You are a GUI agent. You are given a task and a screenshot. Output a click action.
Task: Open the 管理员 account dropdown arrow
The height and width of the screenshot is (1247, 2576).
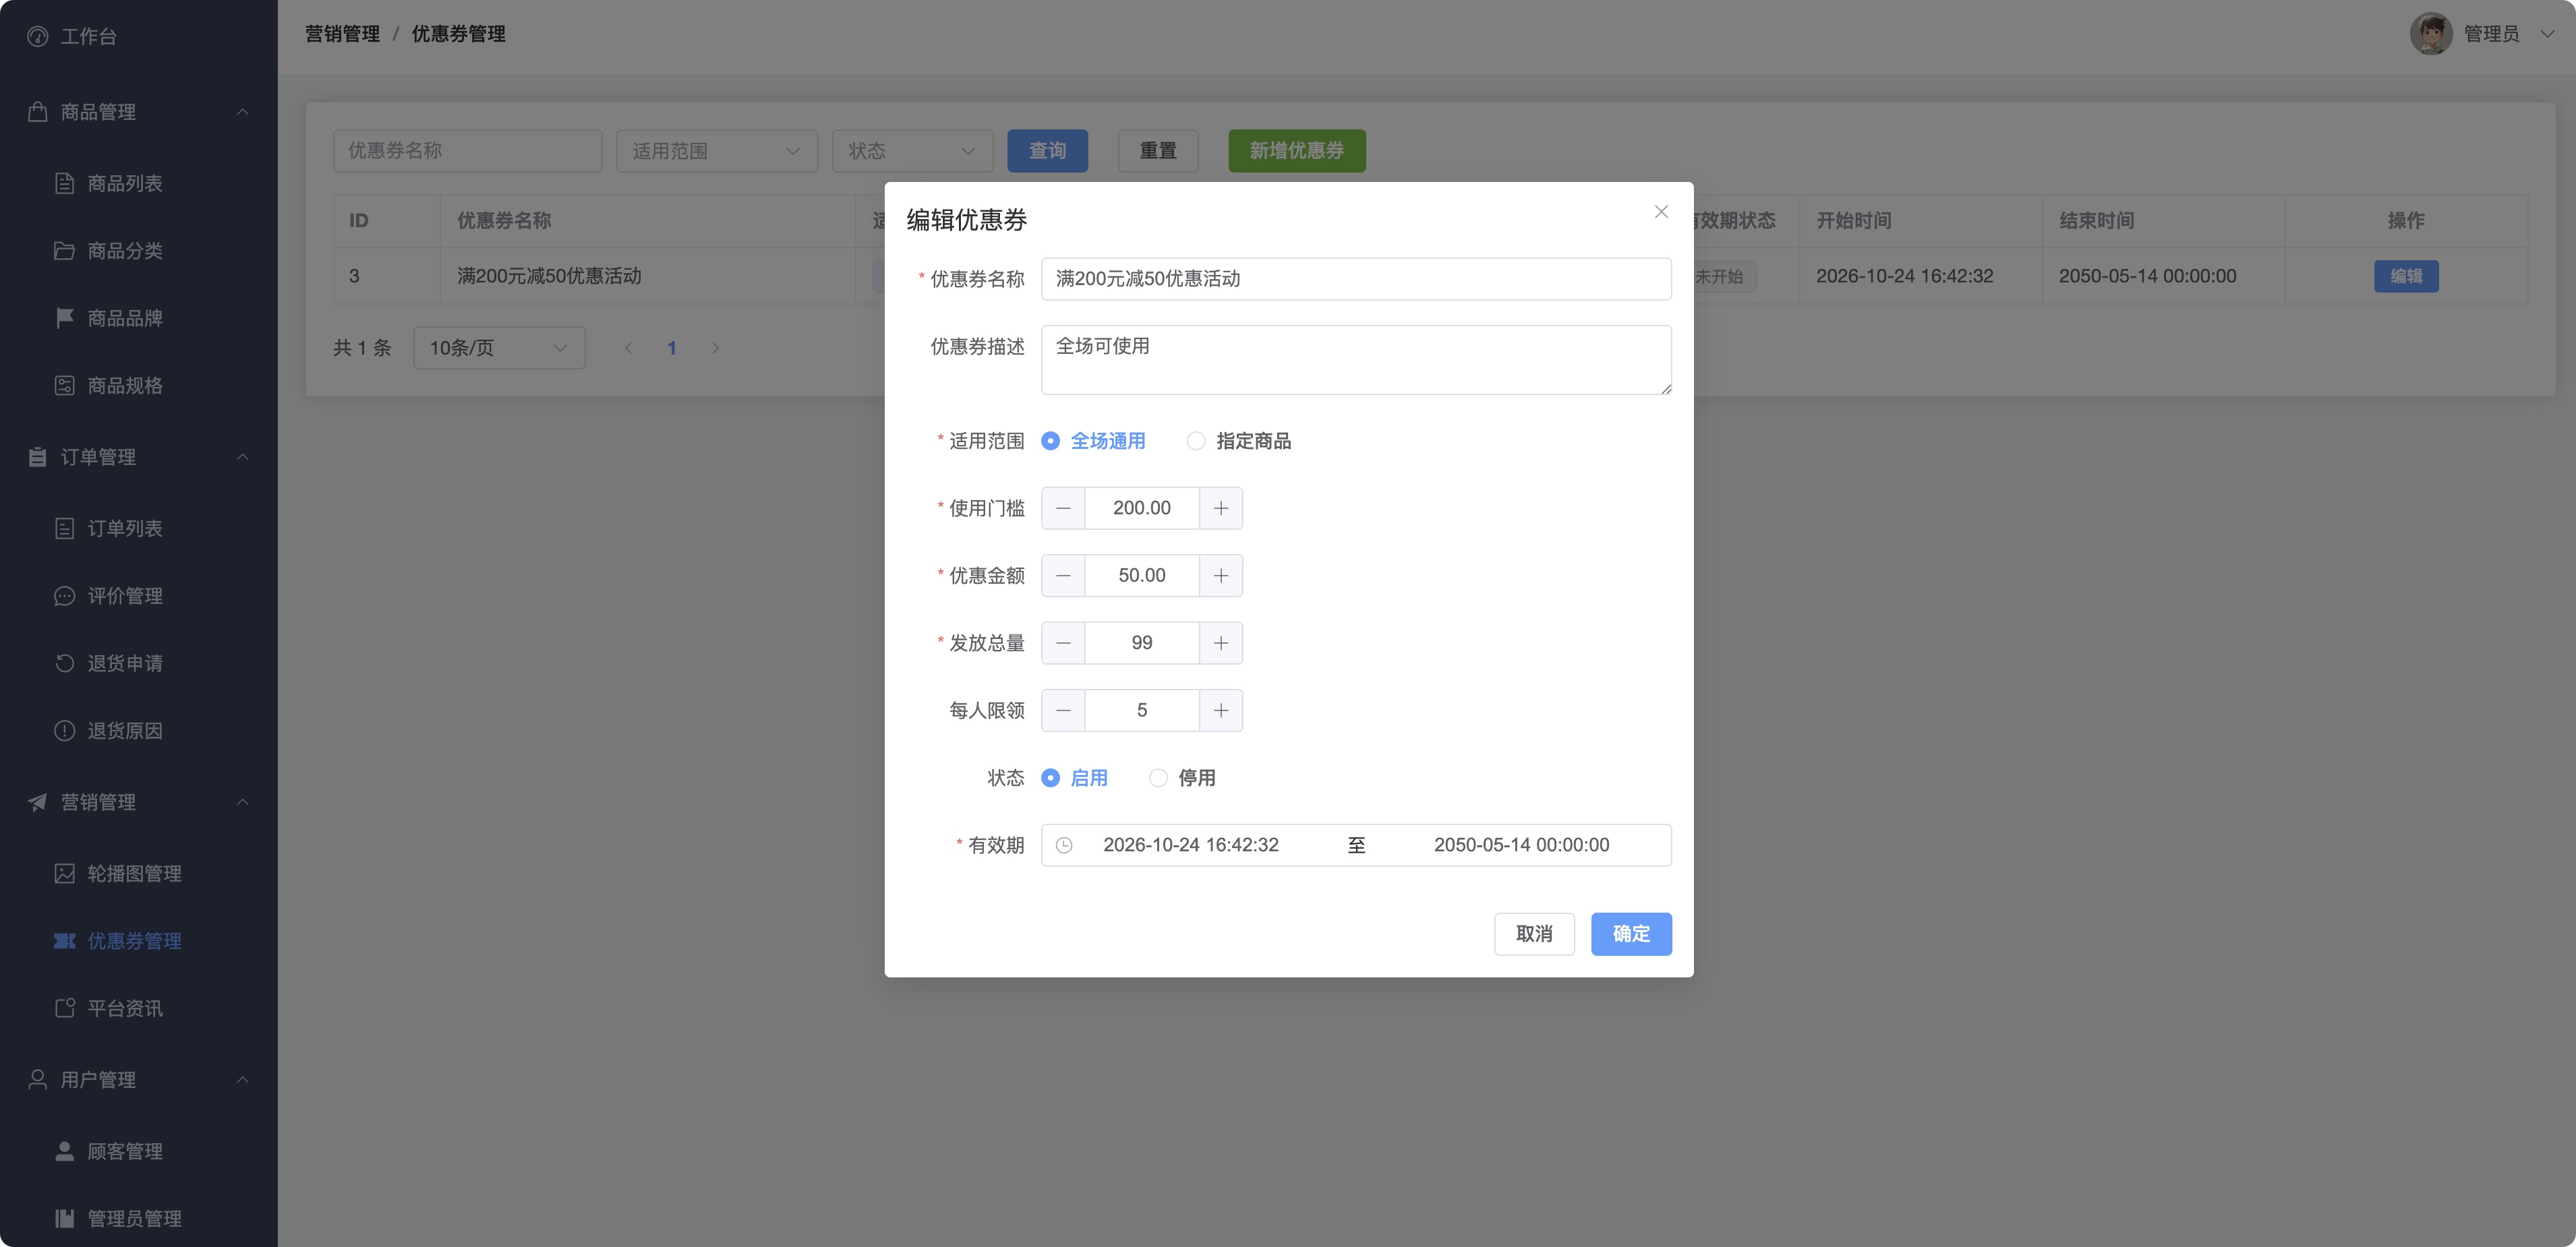(x=2547, y=34)
